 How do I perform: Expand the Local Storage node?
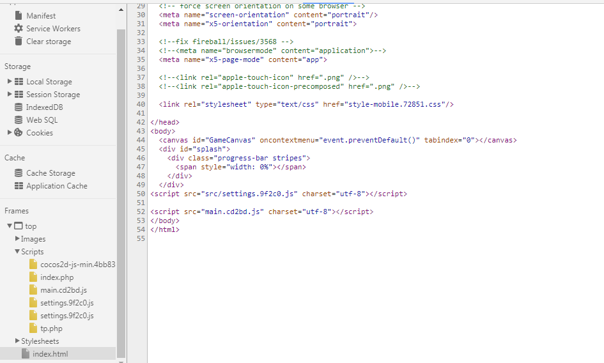pos(10,81)
